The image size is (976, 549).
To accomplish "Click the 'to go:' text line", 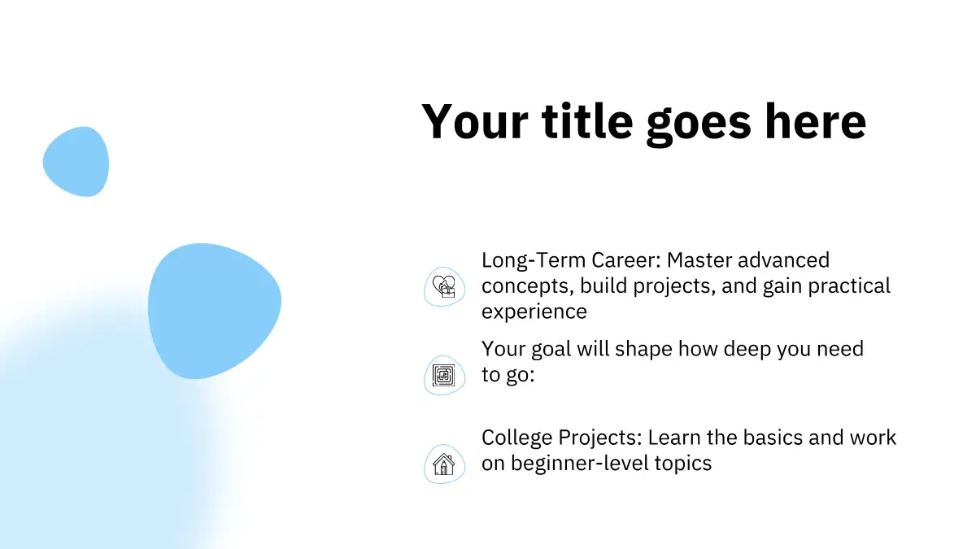I will 508,375.
